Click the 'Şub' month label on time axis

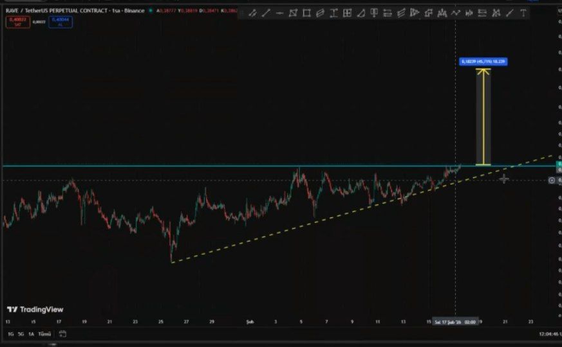[250, 322]
